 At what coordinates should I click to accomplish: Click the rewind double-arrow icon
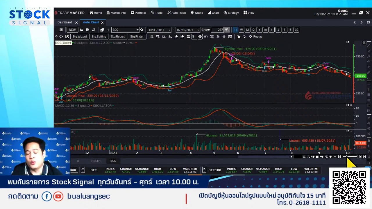click(313, 157)
